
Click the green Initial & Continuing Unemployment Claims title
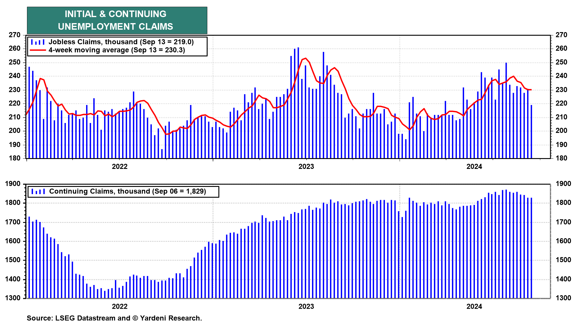point(117,20)
